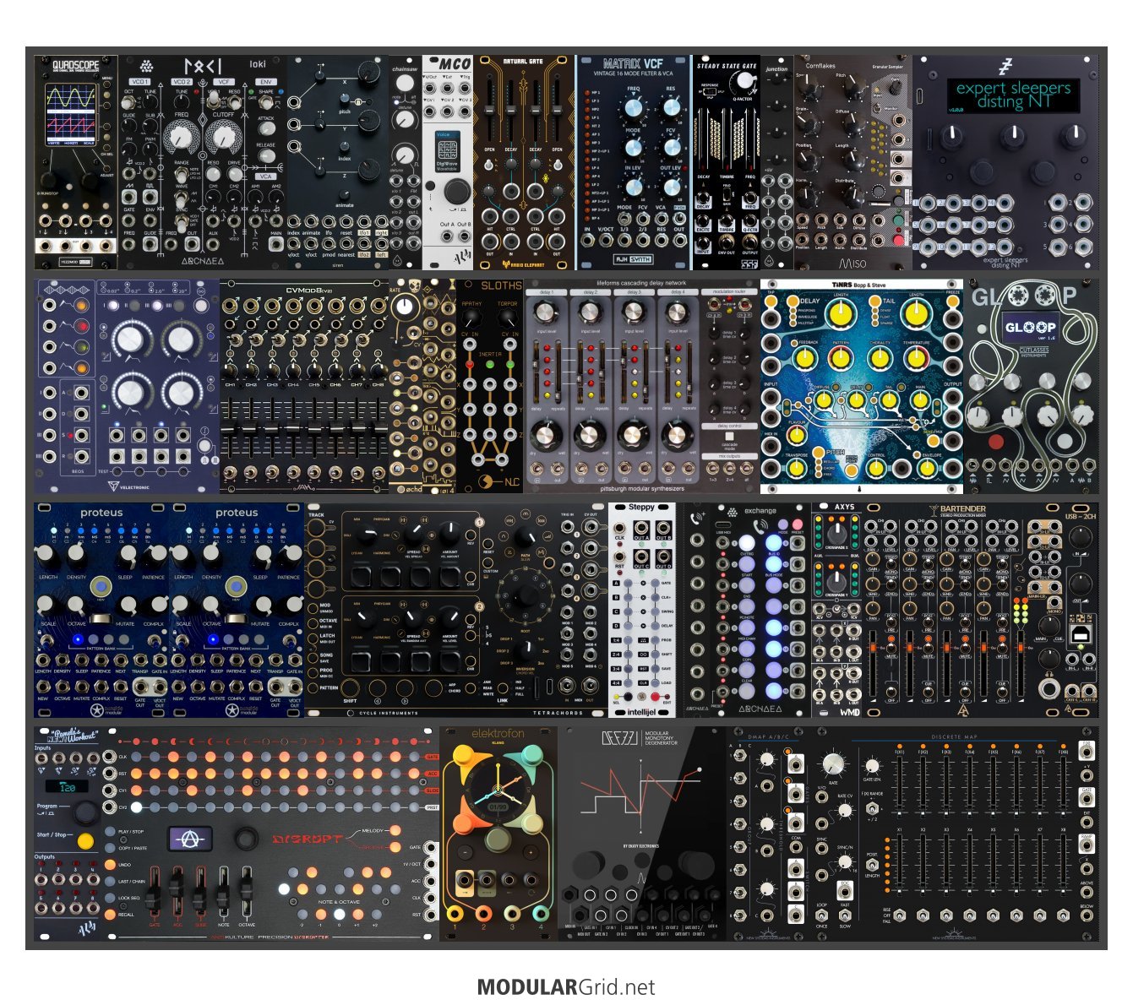Viewport: 1133px width, 1005px height.
Task: Select the Tetrachords Cycle Instruments module
Action: 456,611
